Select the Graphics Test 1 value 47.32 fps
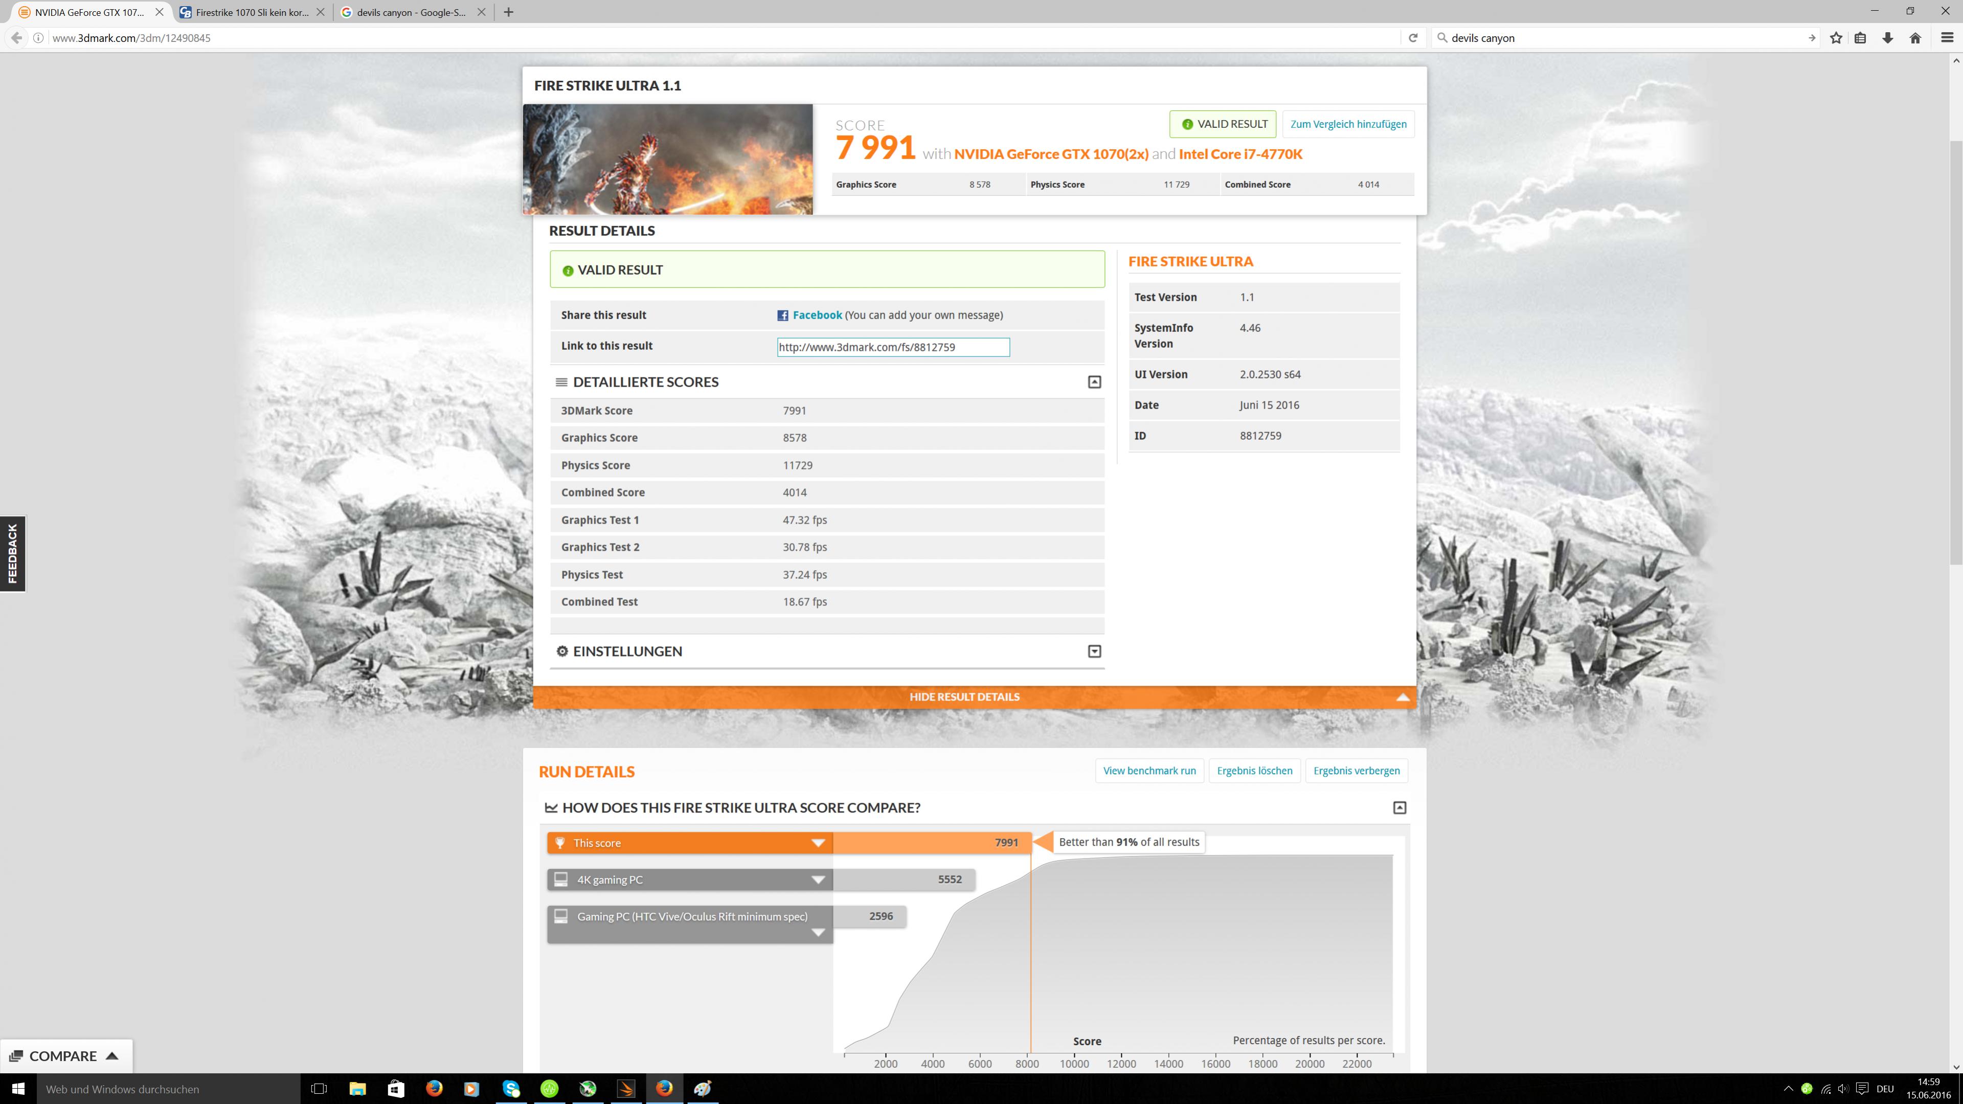The height and width of the screenshot is (1104, 1963). click(805, 520)
